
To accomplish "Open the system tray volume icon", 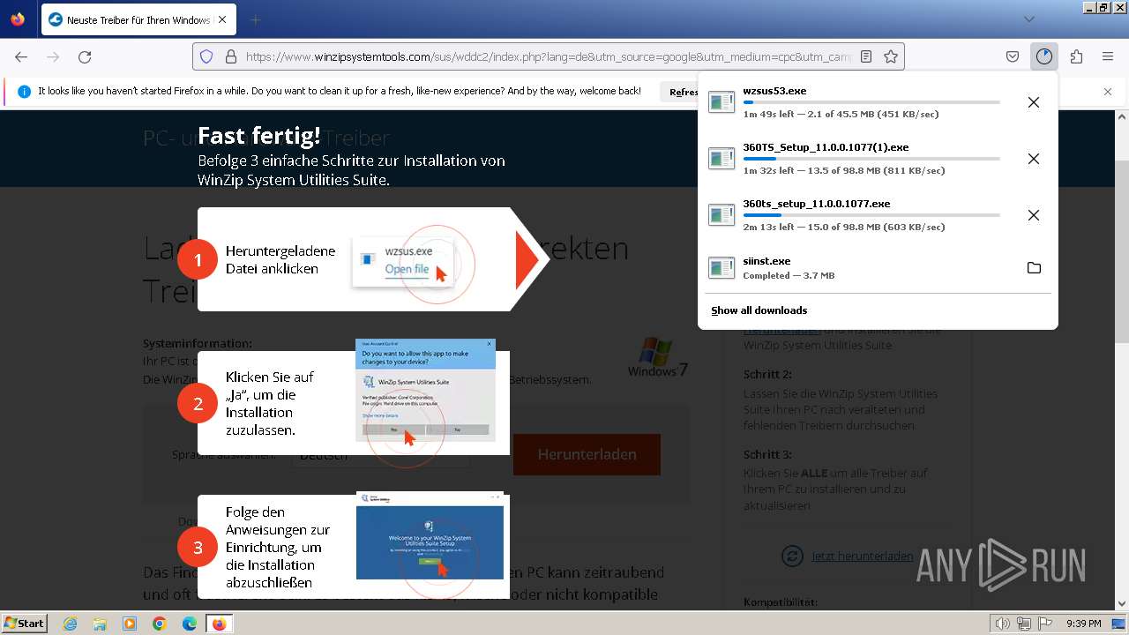I will coord(1003,624).
